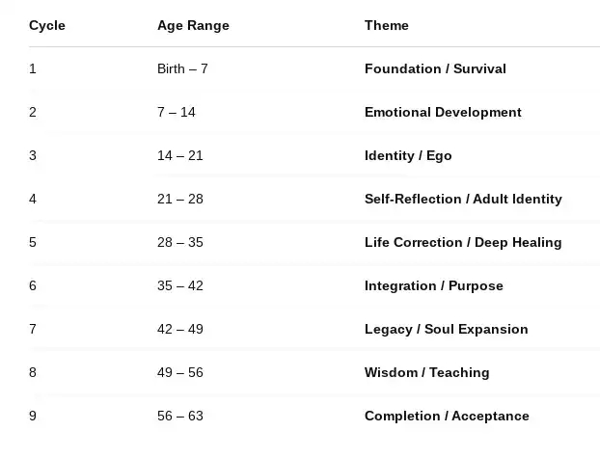The height and width of the screenshot is (458, 600).
Task: Click the Cycle column header
Action: click(47, 25)
